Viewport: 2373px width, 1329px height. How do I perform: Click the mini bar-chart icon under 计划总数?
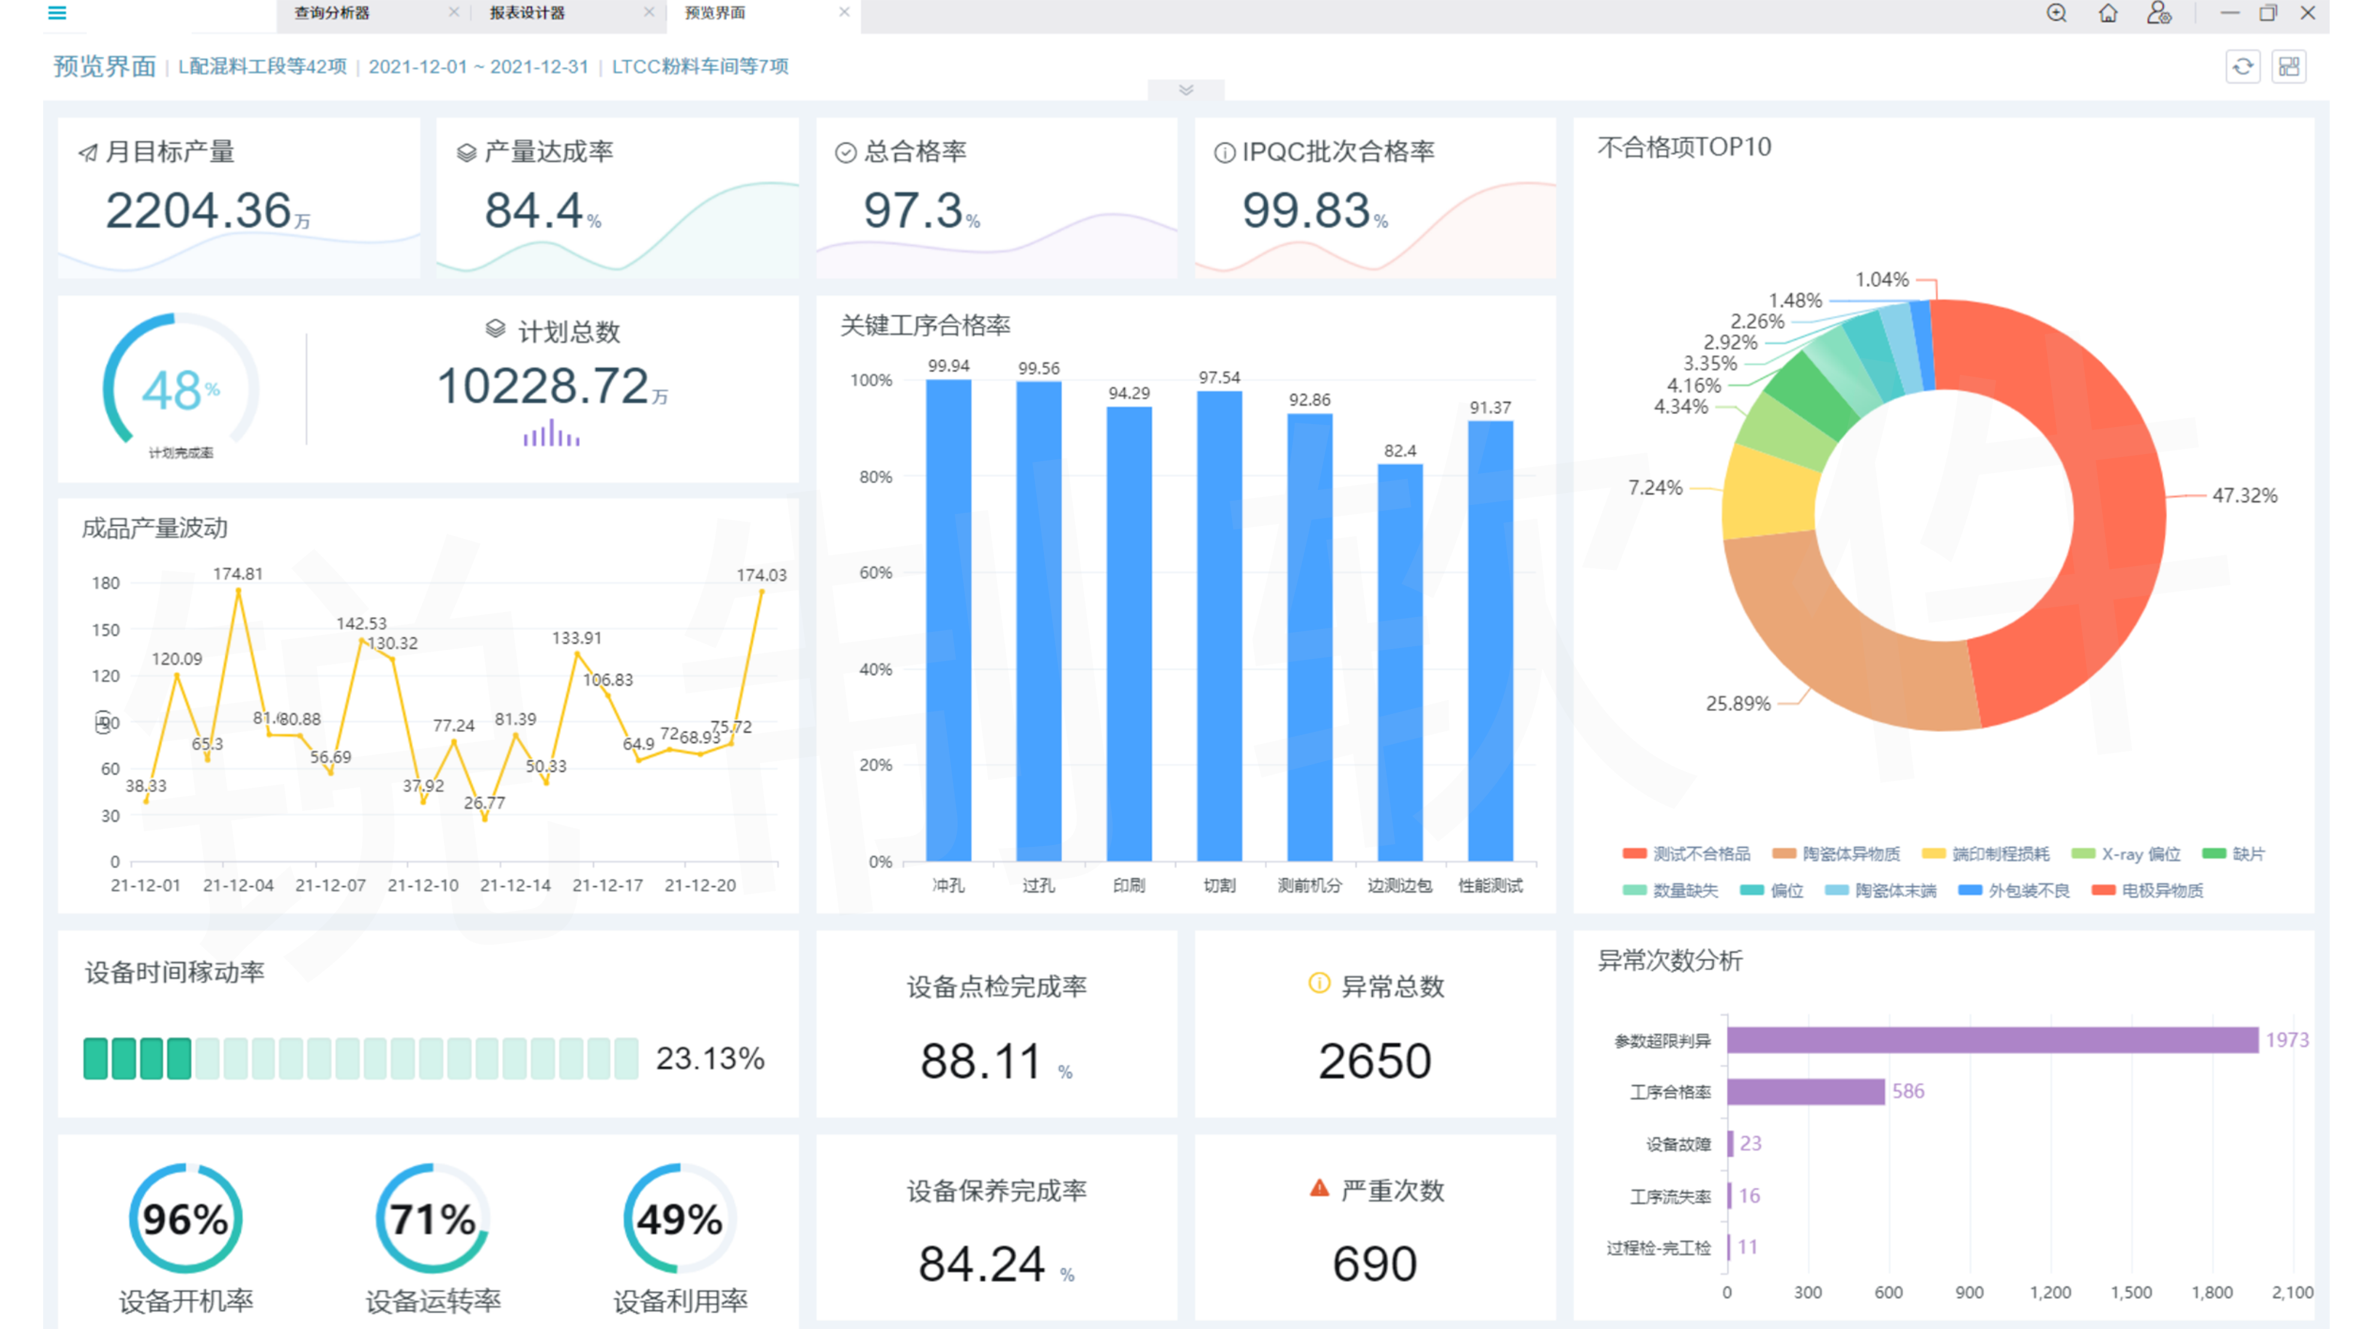coord(551,434)
